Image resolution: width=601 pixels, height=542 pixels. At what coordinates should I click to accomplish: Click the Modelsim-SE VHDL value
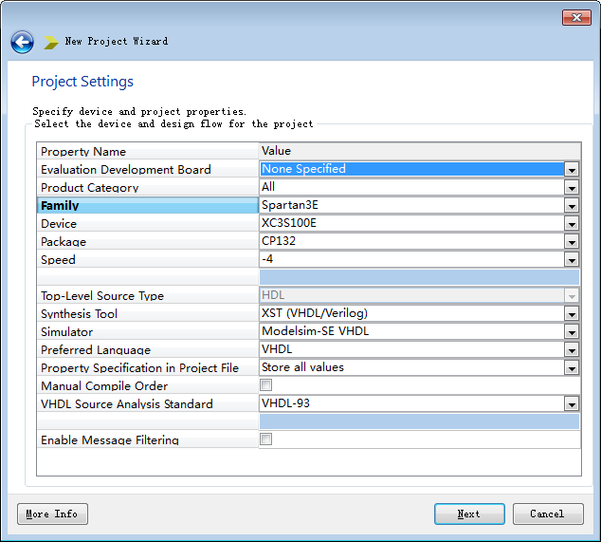[x=412, y=331]
